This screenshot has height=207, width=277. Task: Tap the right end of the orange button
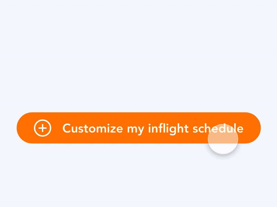pyautogui.click(x=253, y=128)
